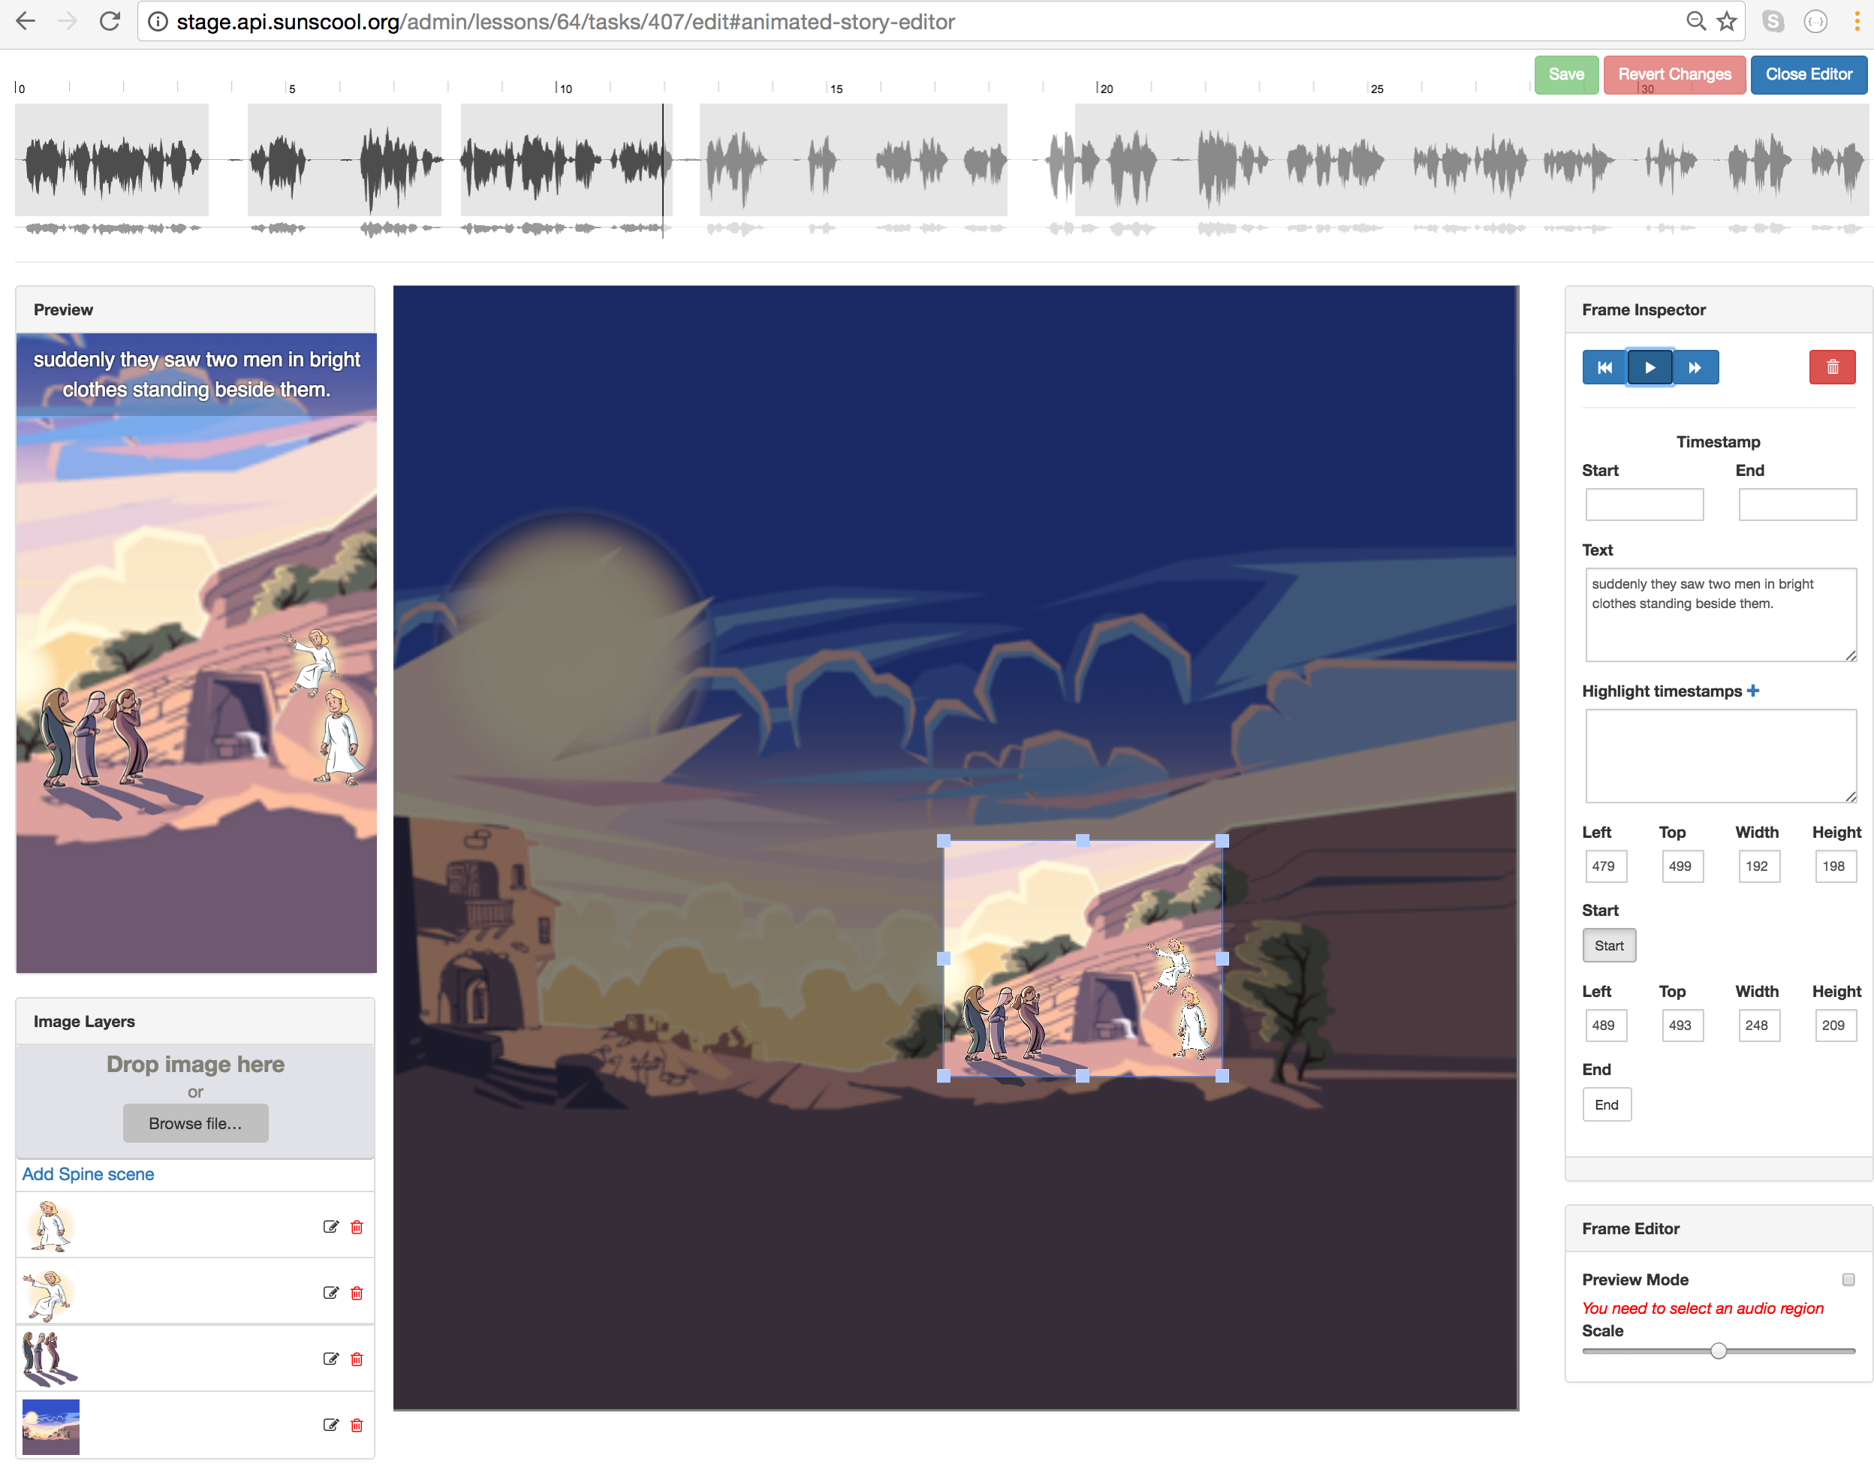Click the Save button

[1566, 74]
